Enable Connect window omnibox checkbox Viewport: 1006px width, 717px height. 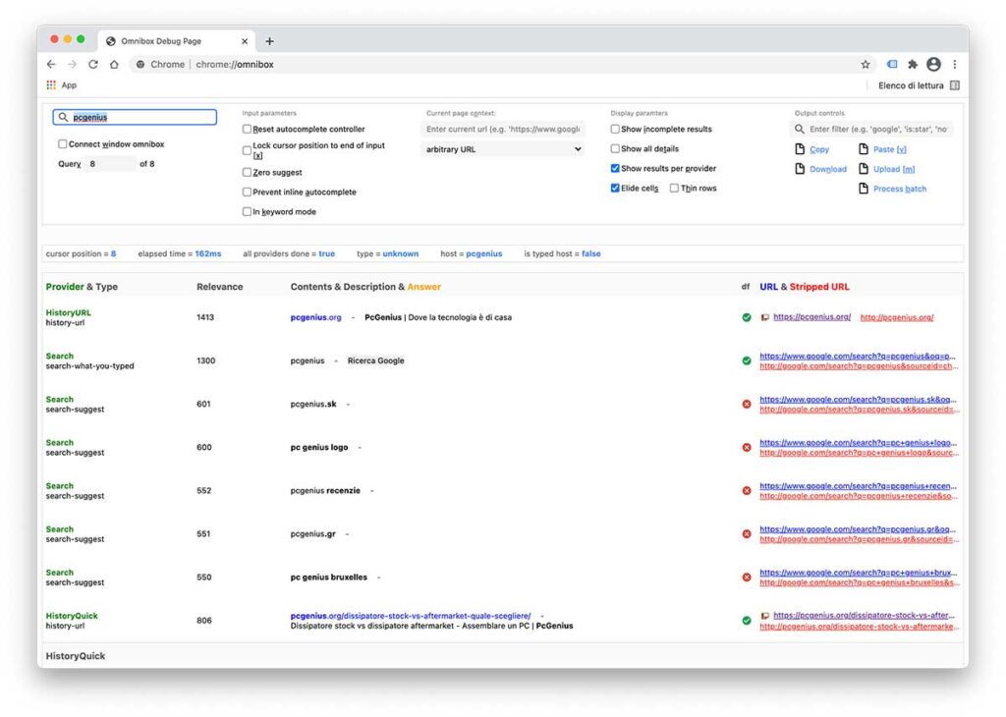62,144
